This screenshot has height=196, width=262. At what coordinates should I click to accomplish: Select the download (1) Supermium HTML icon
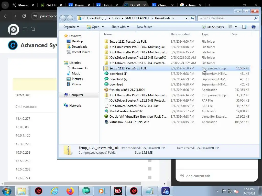pyautogui.click(x=106, y=73)
